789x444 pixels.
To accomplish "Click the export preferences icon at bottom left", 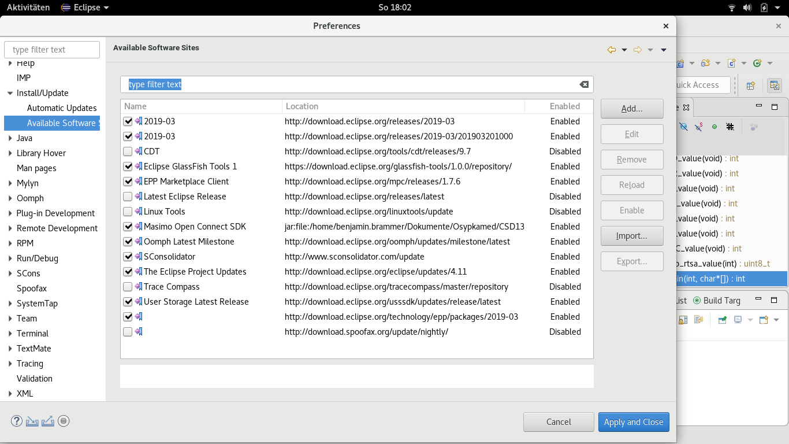I will pos(48,421).
